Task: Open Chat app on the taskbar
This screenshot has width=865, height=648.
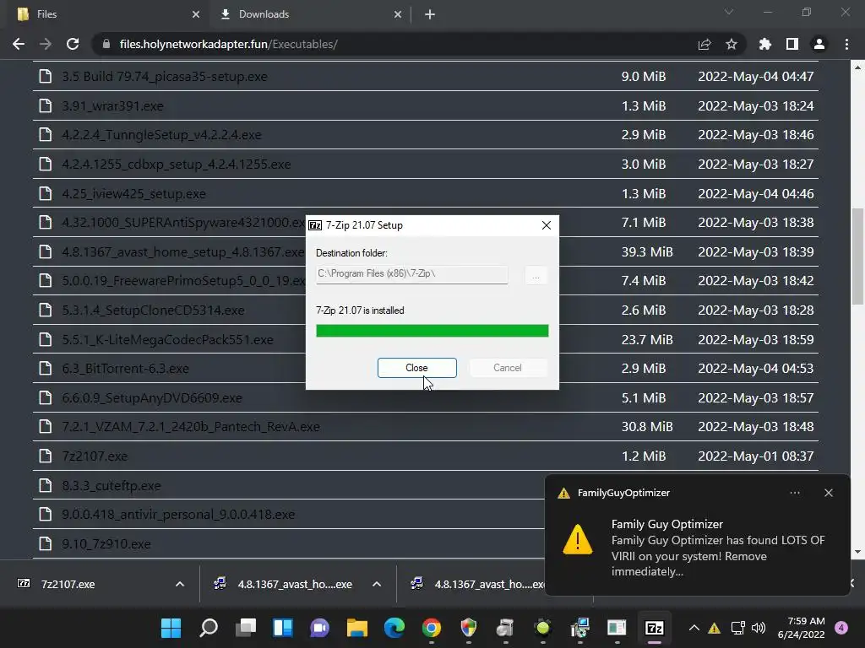Action: tap(320, 628)
